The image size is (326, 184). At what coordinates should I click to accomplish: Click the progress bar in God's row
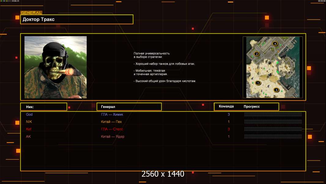click(273, 114)
